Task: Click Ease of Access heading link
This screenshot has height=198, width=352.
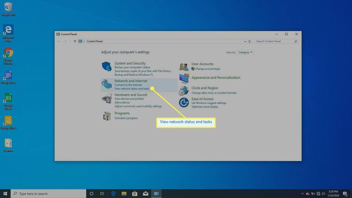Action: click(203, 99)
